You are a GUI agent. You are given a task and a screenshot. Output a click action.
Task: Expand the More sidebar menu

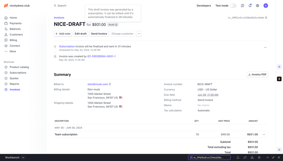13,51
